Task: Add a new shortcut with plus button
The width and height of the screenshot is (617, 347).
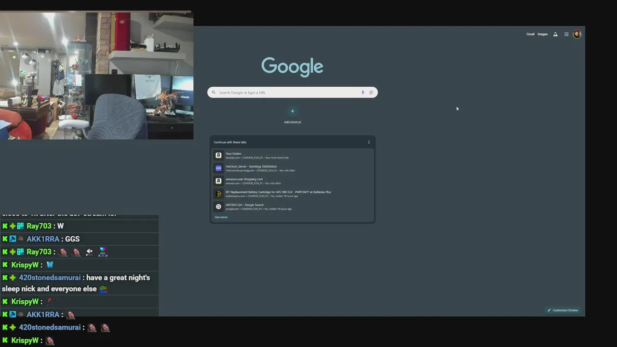Action: pos(292,111)
